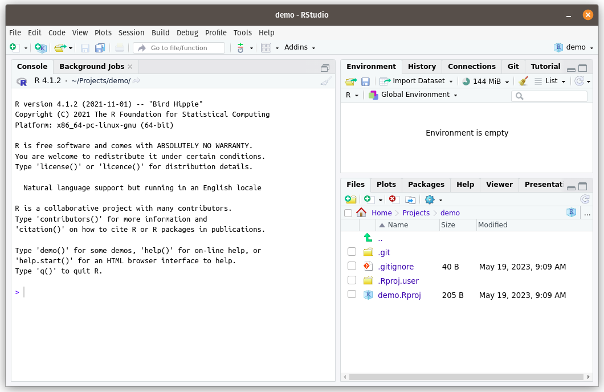Save workspace in the Environment pane

click(365, 81)
